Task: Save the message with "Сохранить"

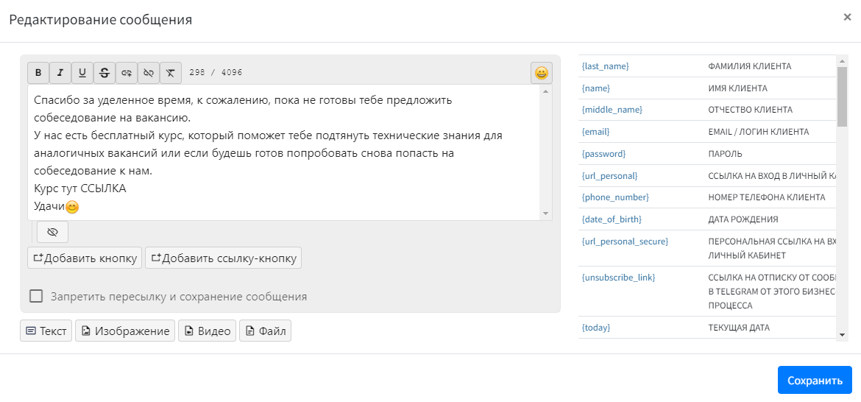Action: click(x=814, y=380)
